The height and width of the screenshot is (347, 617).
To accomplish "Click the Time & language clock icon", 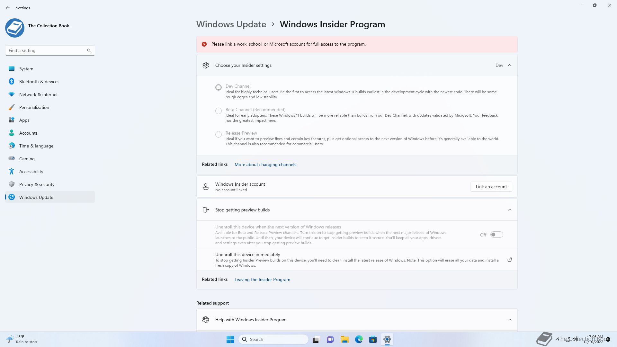I will 12,146.
